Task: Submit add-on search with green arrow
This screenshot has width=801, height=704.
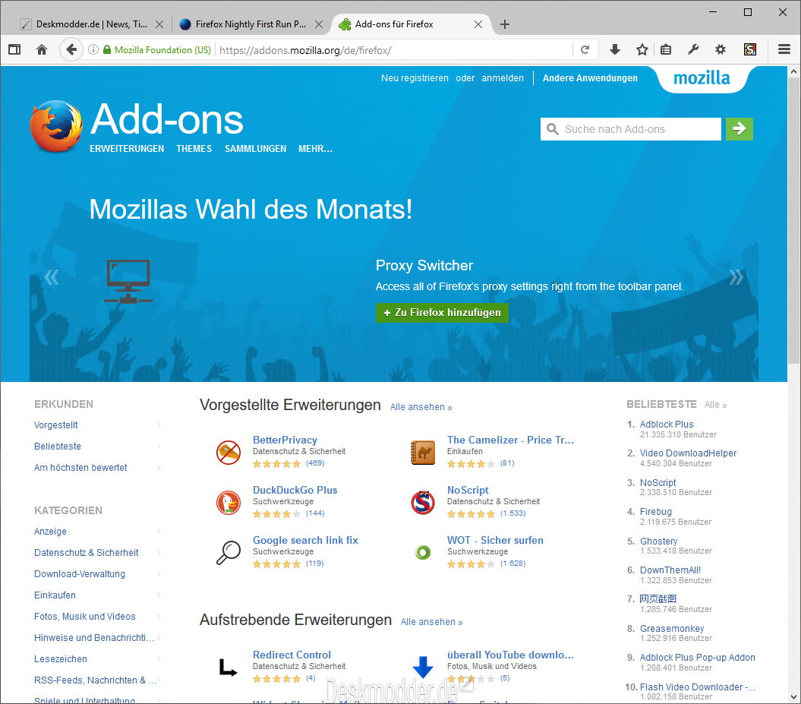Action: tap(740, 129)
